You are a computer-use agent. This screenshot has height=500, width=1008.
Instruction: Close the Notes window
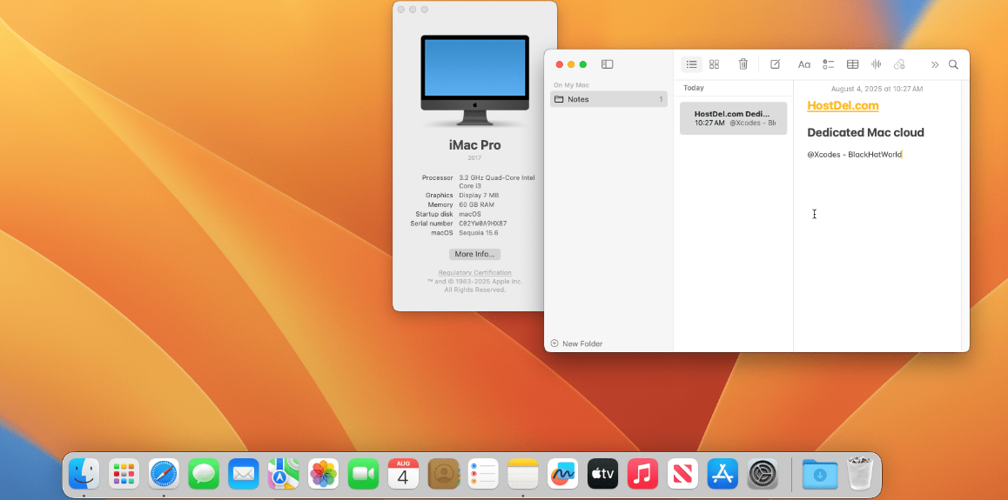click(x=560, y=64)
